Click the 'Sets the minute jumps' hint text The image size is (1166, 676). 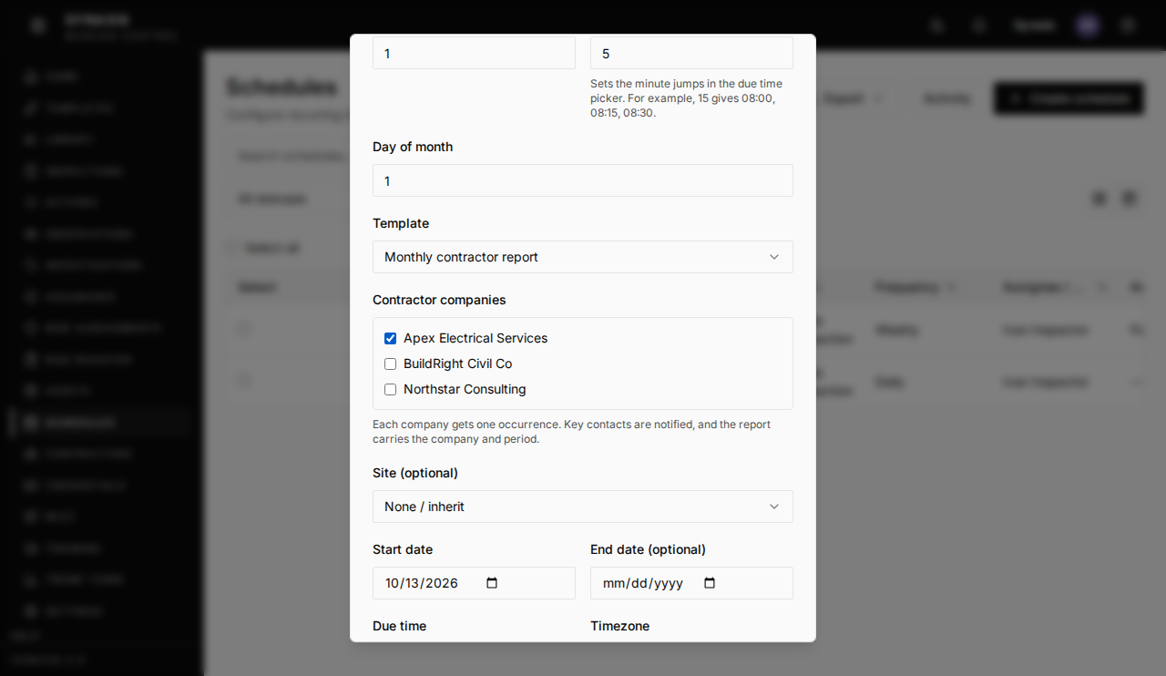(x=686, y=98)
